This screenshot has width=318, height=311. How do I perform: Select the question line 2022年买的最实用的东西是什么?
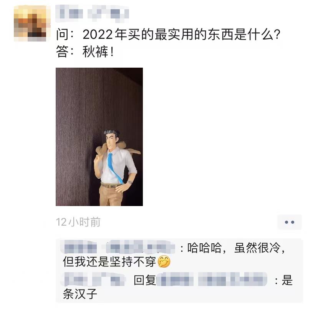pyautogui.click(x=168, y=35)
